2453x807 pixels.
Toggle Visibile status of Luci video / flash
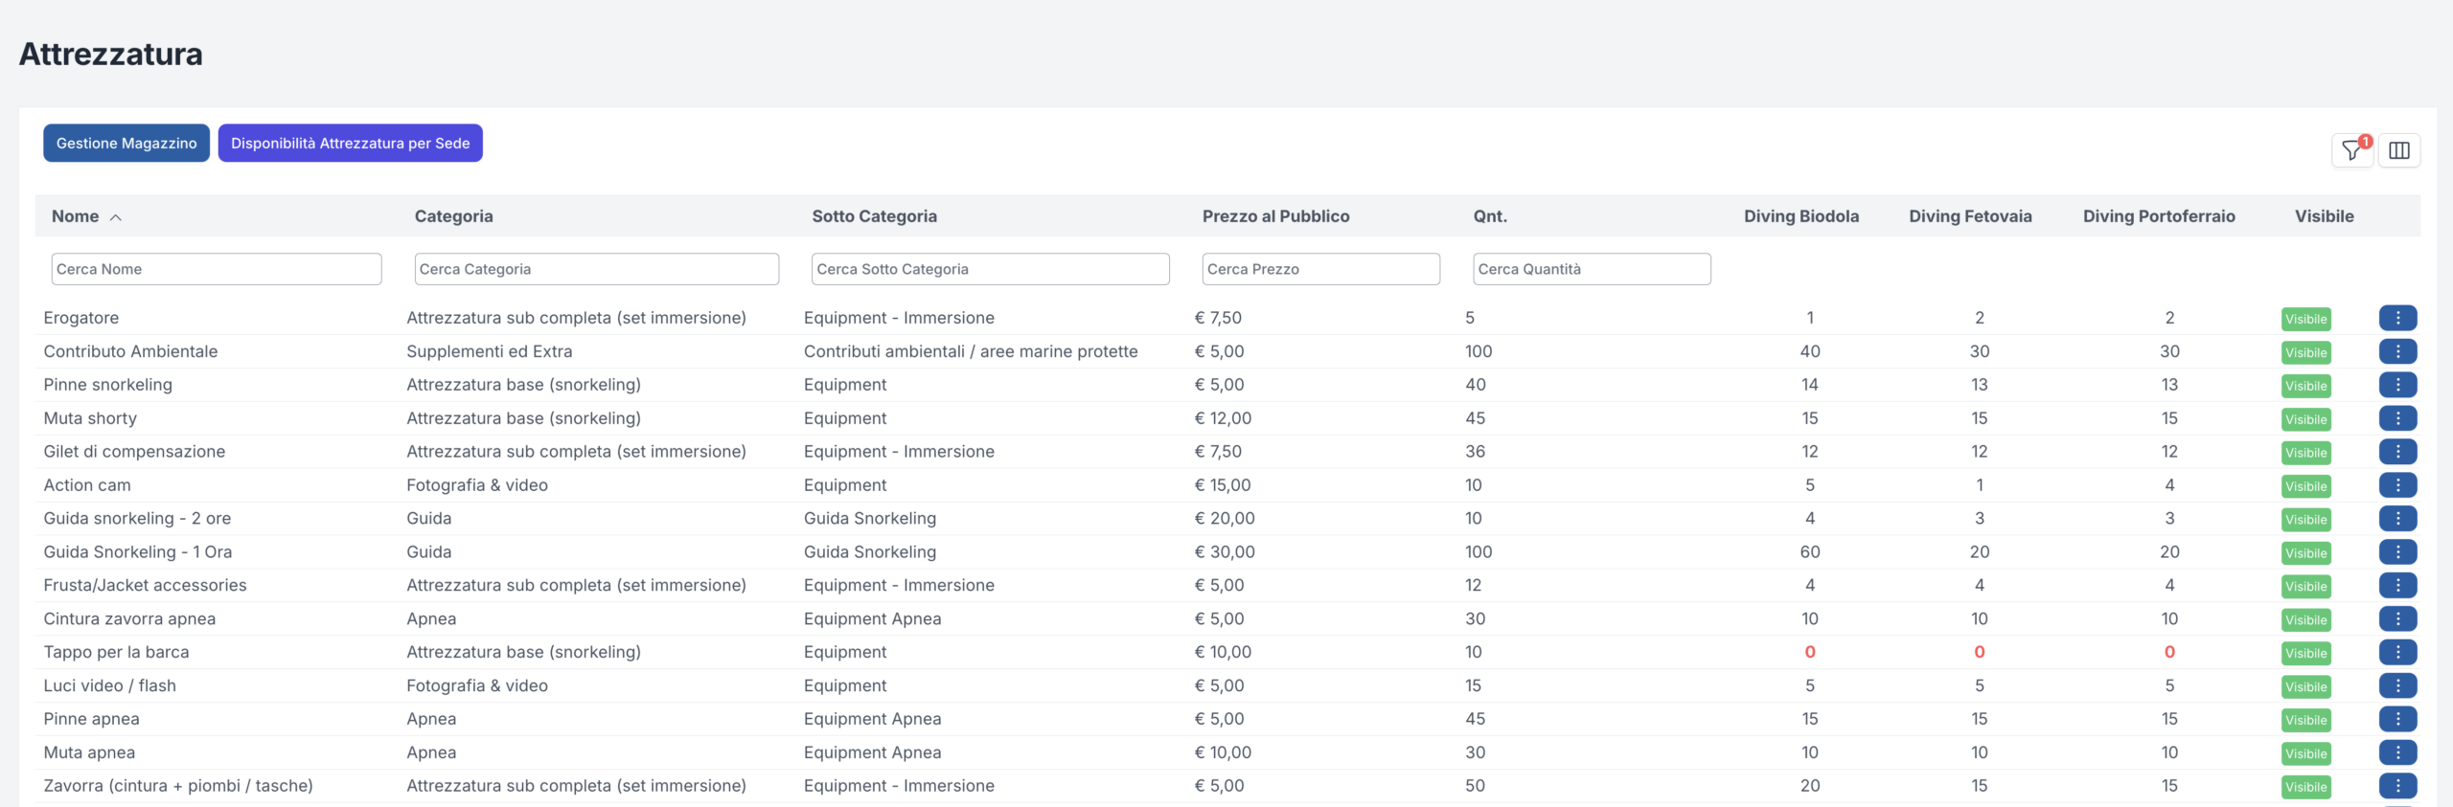pyautogui.click(x=2304, y=686)
